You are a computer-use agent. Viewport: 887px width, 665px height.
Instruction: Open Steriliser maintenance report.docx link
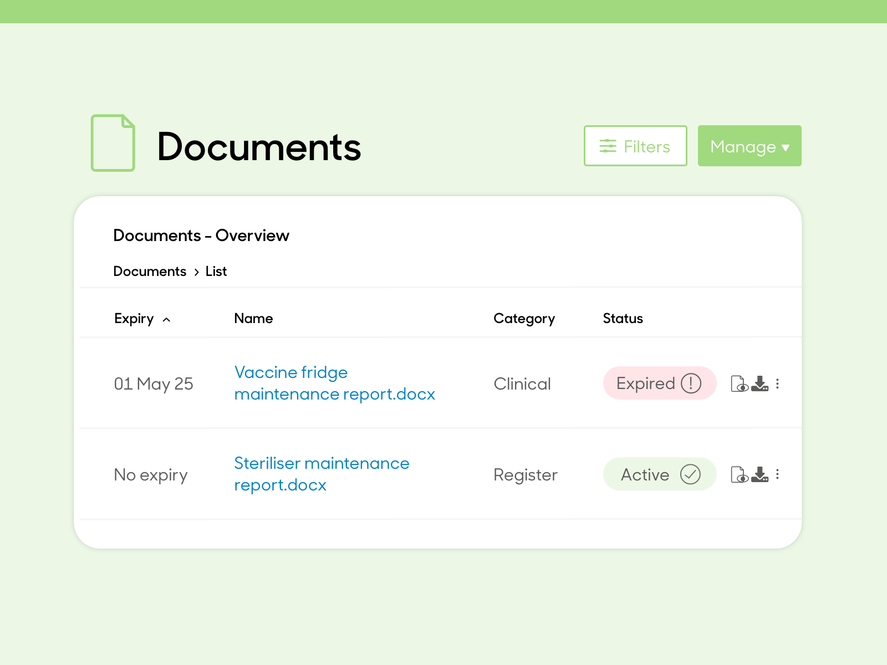point(322,474)
